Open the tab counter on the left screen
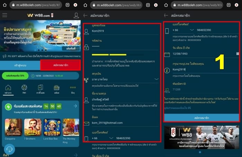This screenshot has height=157, width=242. (x=67, y=5)
